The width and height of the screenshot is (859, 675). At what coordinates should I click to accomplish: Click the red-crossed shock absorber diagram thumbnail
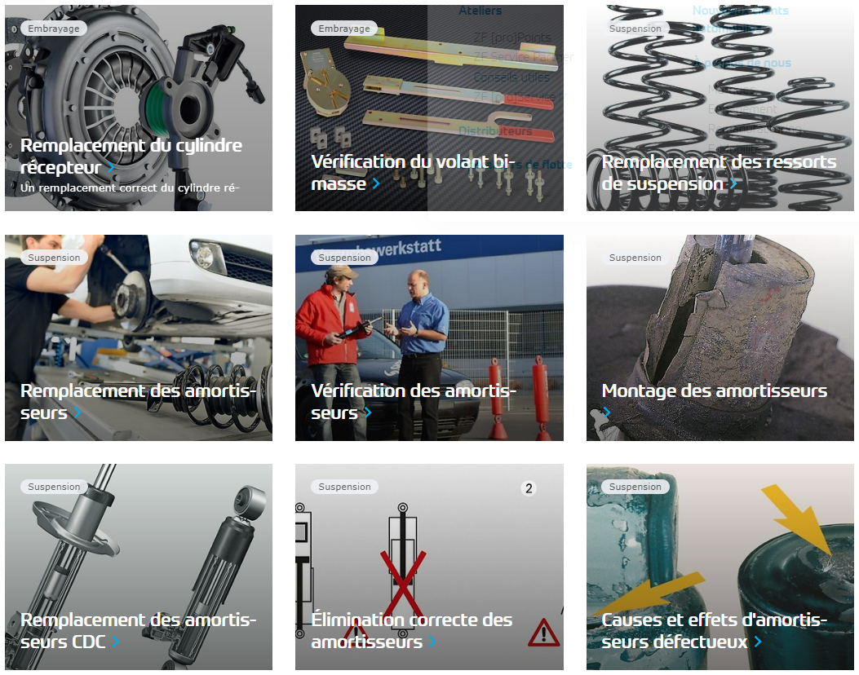point(429,567)
